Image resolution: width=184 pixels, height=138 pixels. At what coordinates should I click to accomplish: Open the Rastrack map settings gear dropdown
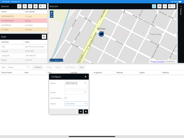pos(172,6)
